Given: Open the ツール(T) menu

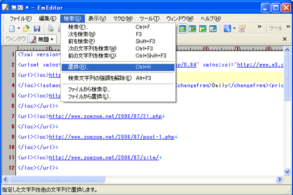Looking at the screenshot, I should click(150, 19).
